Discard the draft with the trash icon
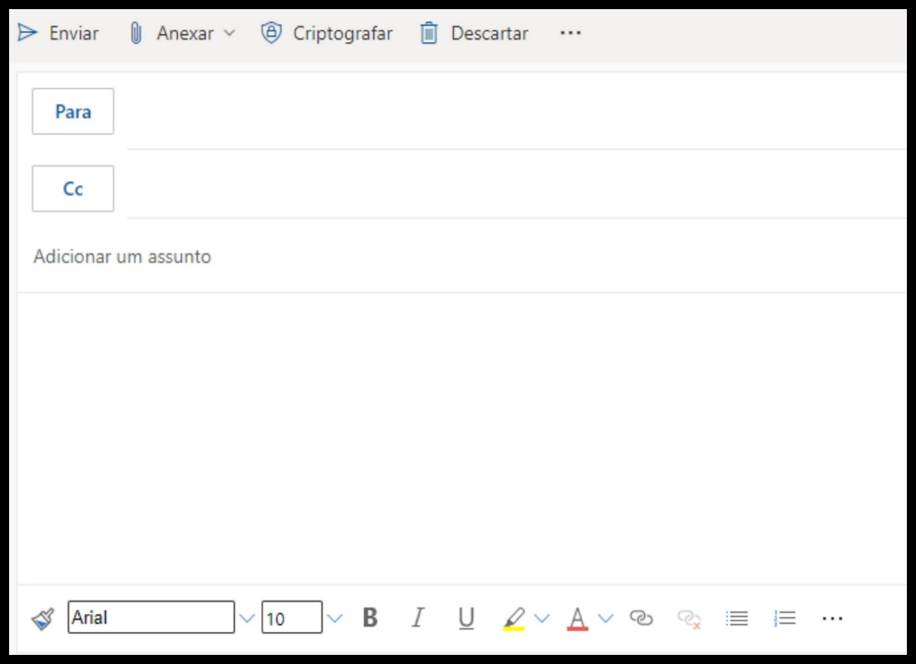This screenshot has width=916, height=664. click(x=429, y=32)
